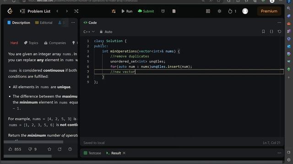Click the '//remove duplicates' comment line
The height and width of the screenshot is (164, 293).
pyautogui.click(x=130, y=56)
